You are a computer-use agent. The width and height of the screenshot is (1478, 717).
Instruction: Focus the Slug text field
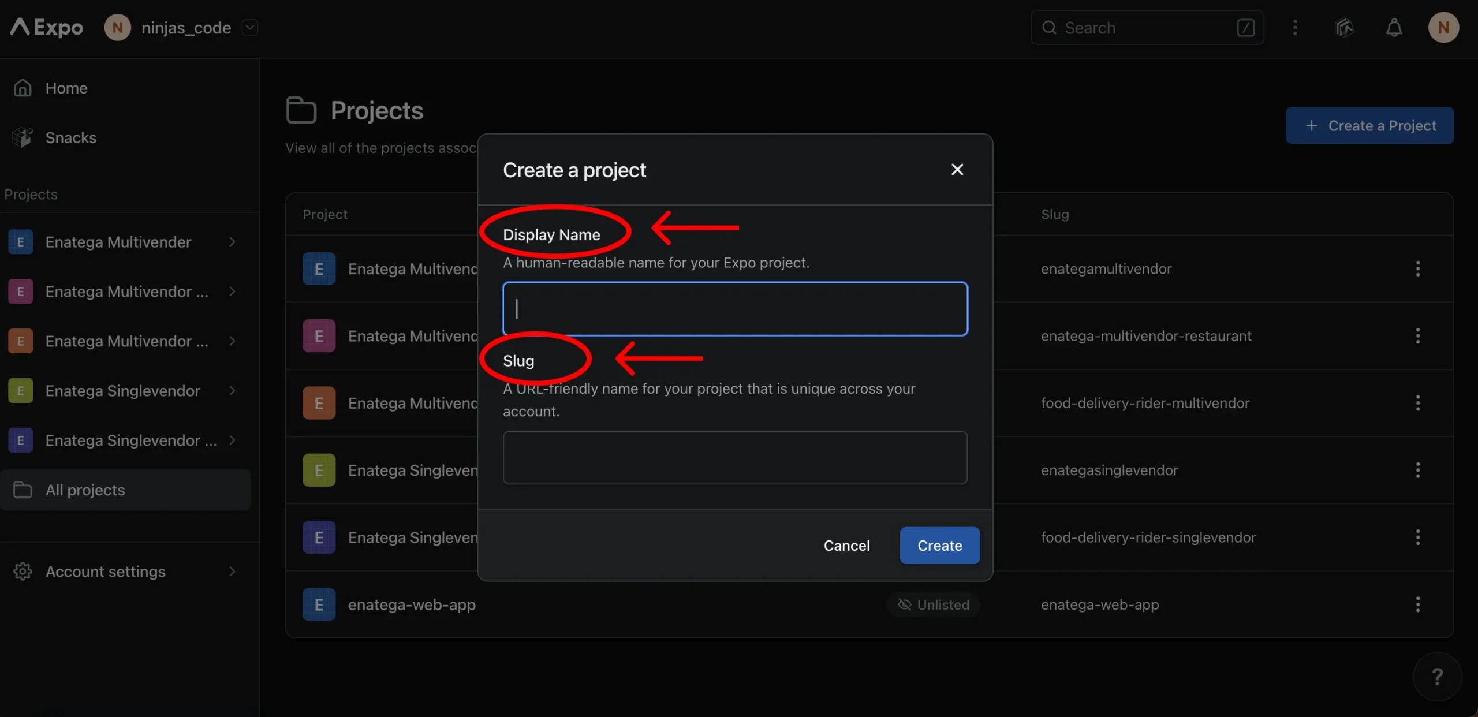[734, 457]
